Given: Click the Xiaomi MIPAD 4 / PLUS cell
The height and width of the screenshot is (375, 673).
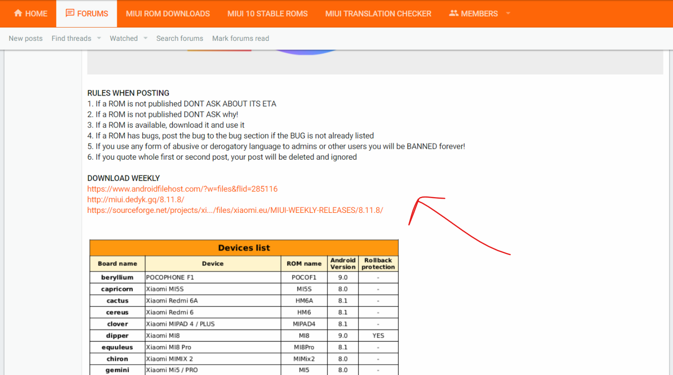Looking at the screenshot, I should pos(213,324).
